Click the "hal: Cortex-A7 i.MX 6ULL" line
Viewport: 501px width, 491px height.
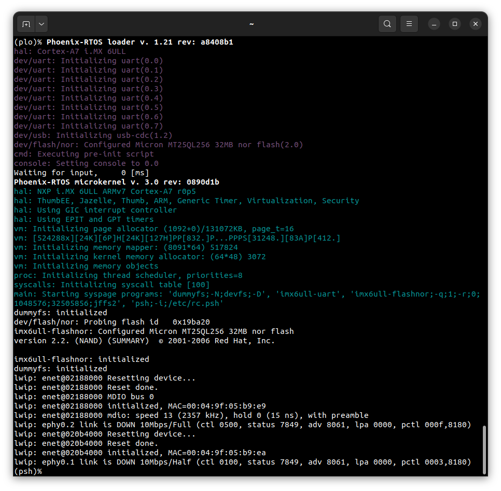(x=69, y=51)
